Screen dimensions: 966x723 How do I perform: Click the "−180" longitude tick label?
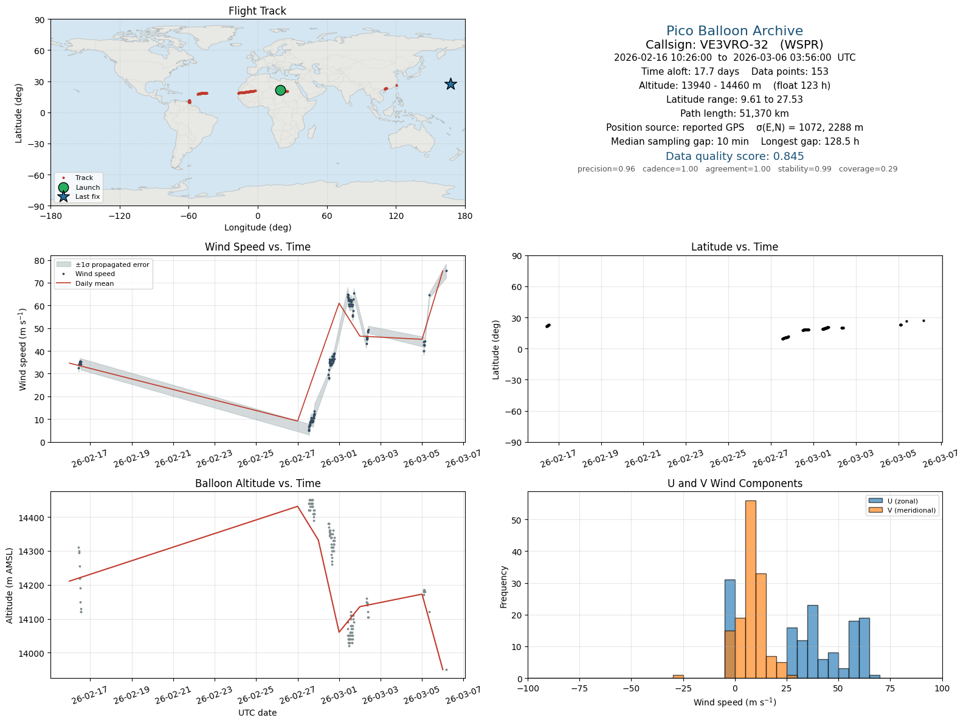50,216
